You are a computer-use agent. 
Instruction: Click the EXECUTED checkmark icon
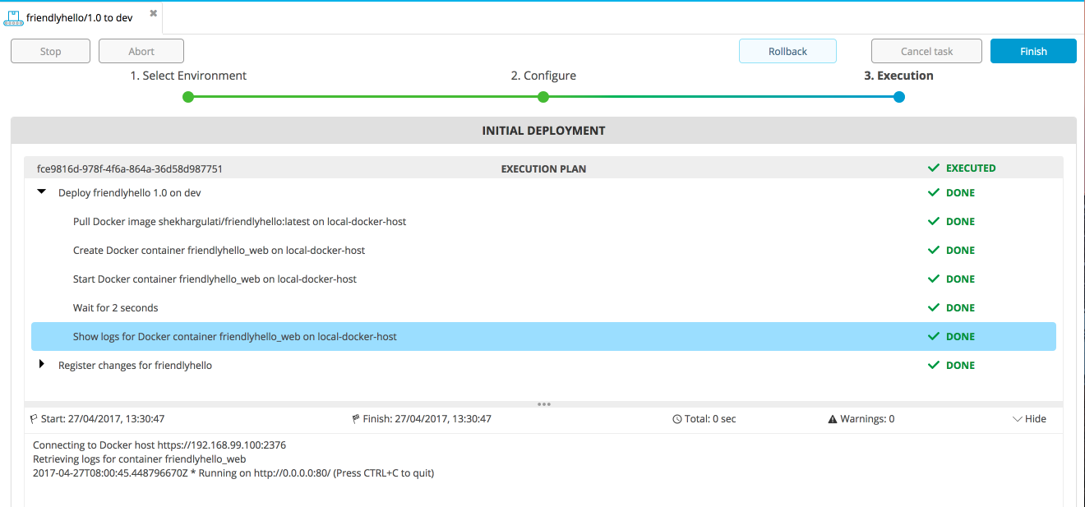(933, 168)
